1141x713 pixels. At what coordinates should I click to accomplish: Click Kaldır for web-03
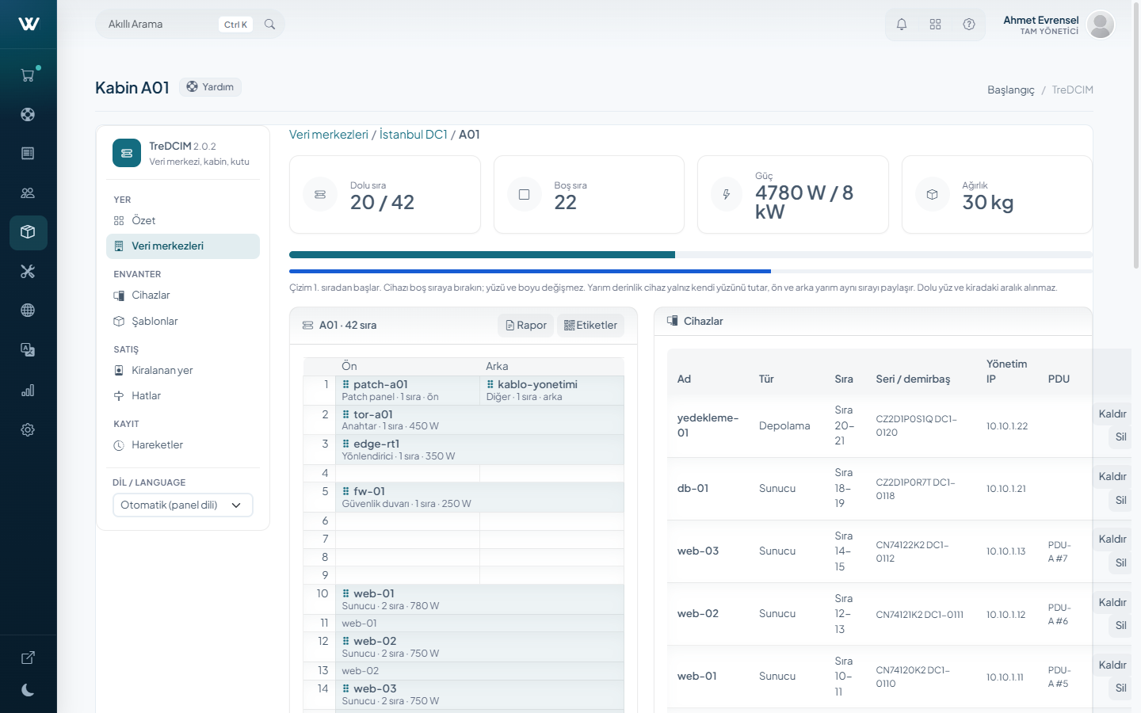(1112, 540)
